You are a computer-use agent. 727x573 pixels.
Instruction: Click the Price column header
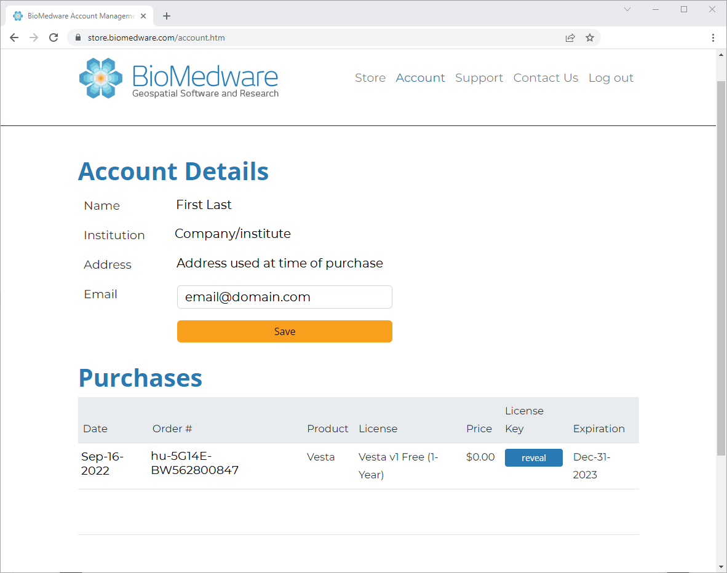[x=479, y=429]
